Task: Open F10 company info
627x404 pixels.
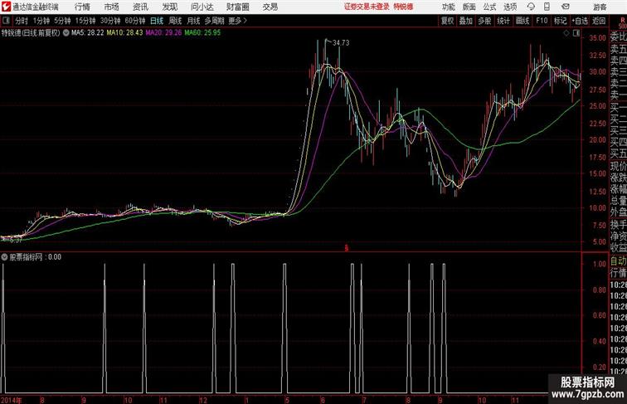Action: (x=542, y=21)
